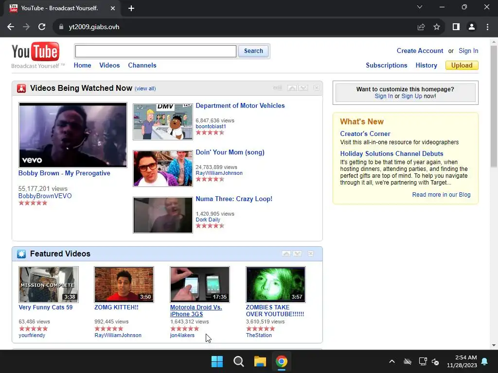Open BobbyBrownVEVO channel link
Screen dimensions: 498x373
point(45,196)
